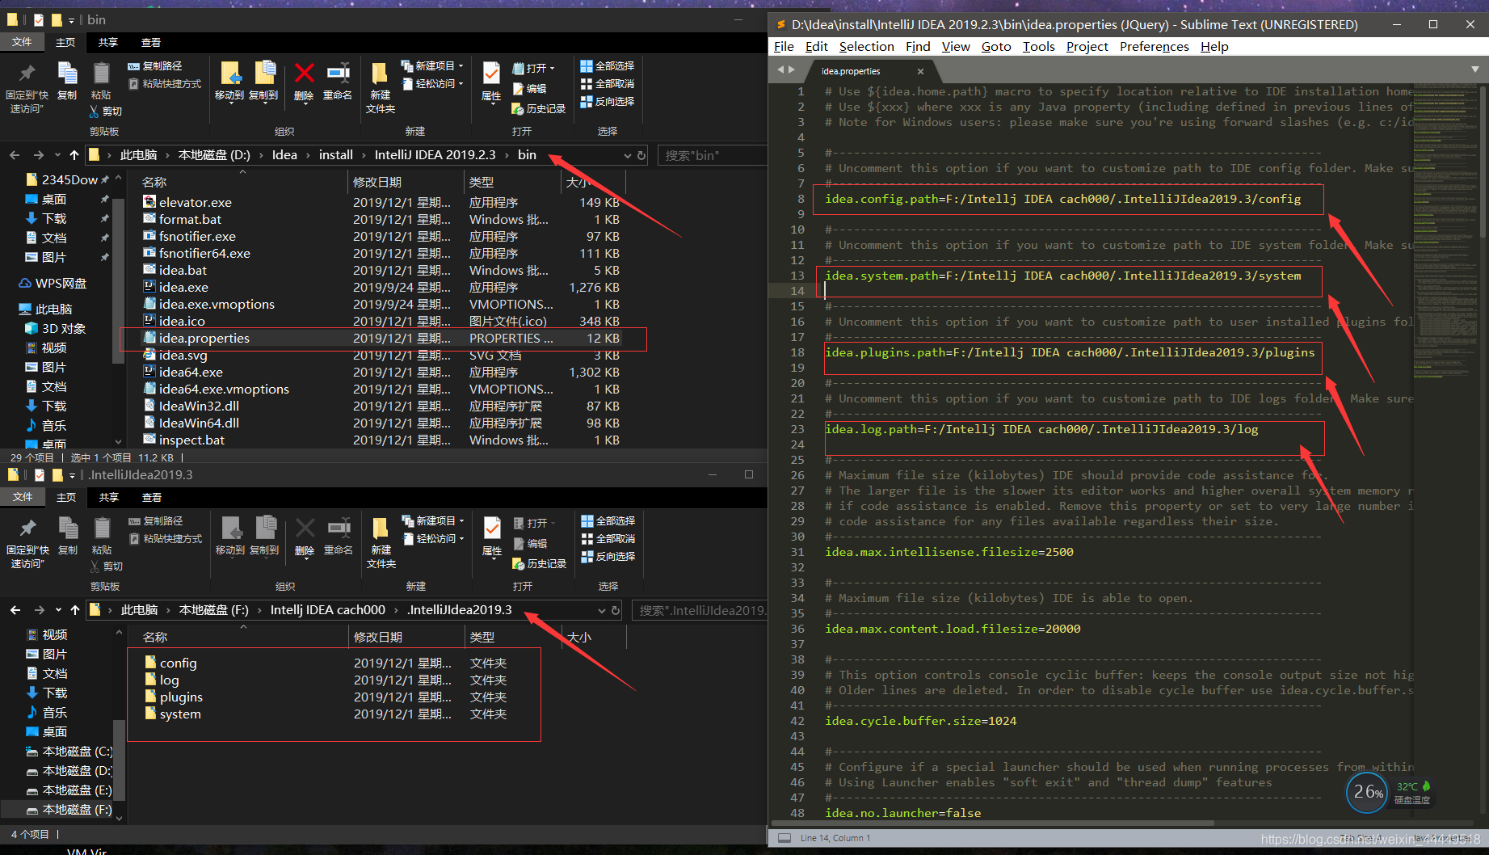This screenshot has height=855, width=1489.
Task: Click search box in .IntelliJIdea2019.3 window
Action: tap(700, 610)
